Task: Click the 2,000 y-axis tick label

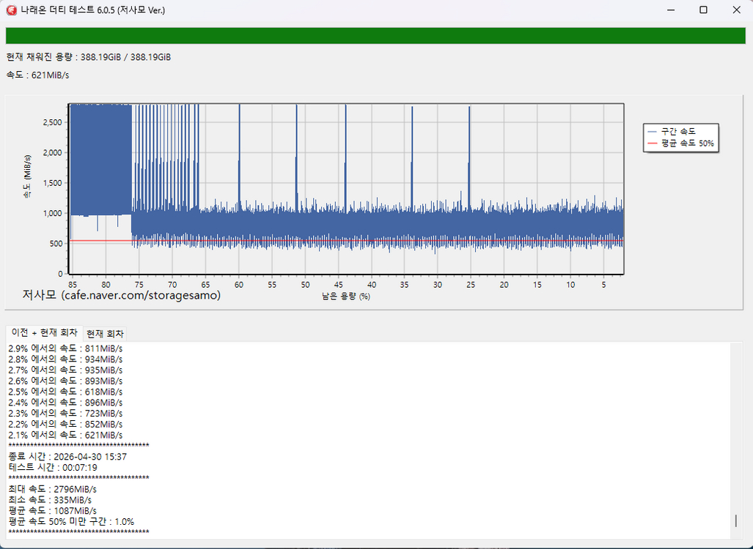Action: 53,152
